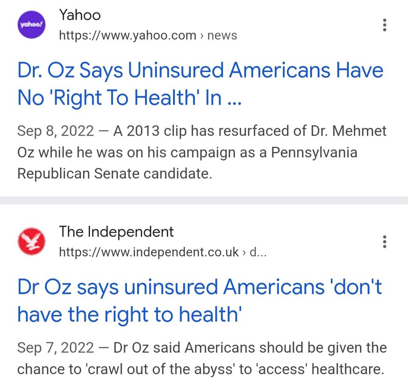Click "No 'Right To Health' In ..." headline line
408x387 pixels.
coord(130,97)
